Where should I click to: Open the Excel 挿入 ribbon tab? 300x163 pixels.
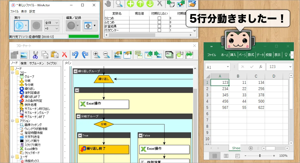click(x=233, y=55)
